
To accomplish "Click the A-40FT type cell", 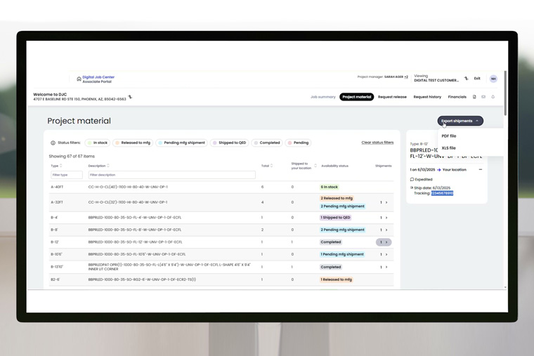I will 57,187.
